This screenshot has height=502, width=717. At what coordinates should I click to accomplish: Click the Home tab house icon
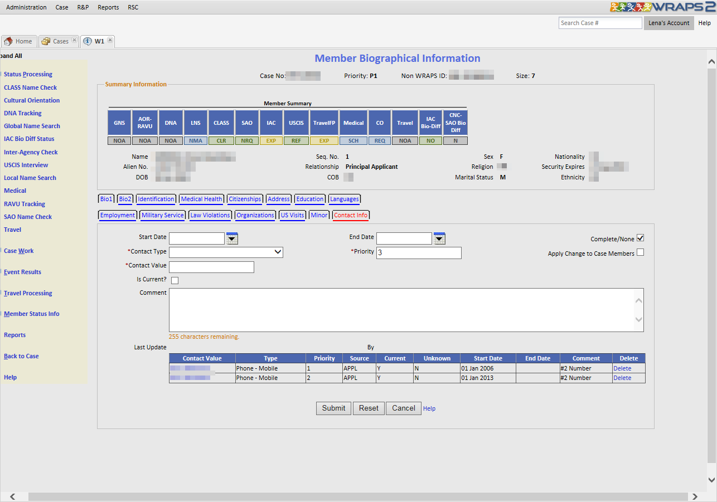pos(8,41)
